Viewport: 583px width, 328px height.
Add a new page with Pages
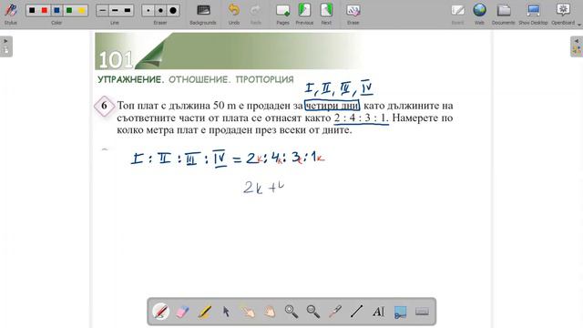click(x=282, y=14)
